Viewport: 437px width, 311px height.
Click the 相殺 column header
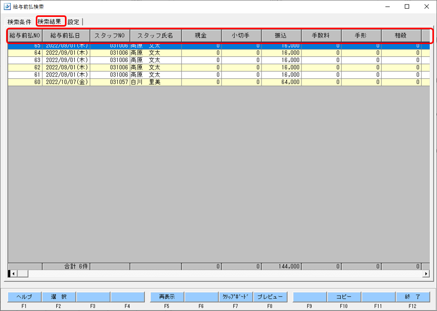(x=401, y=36)
